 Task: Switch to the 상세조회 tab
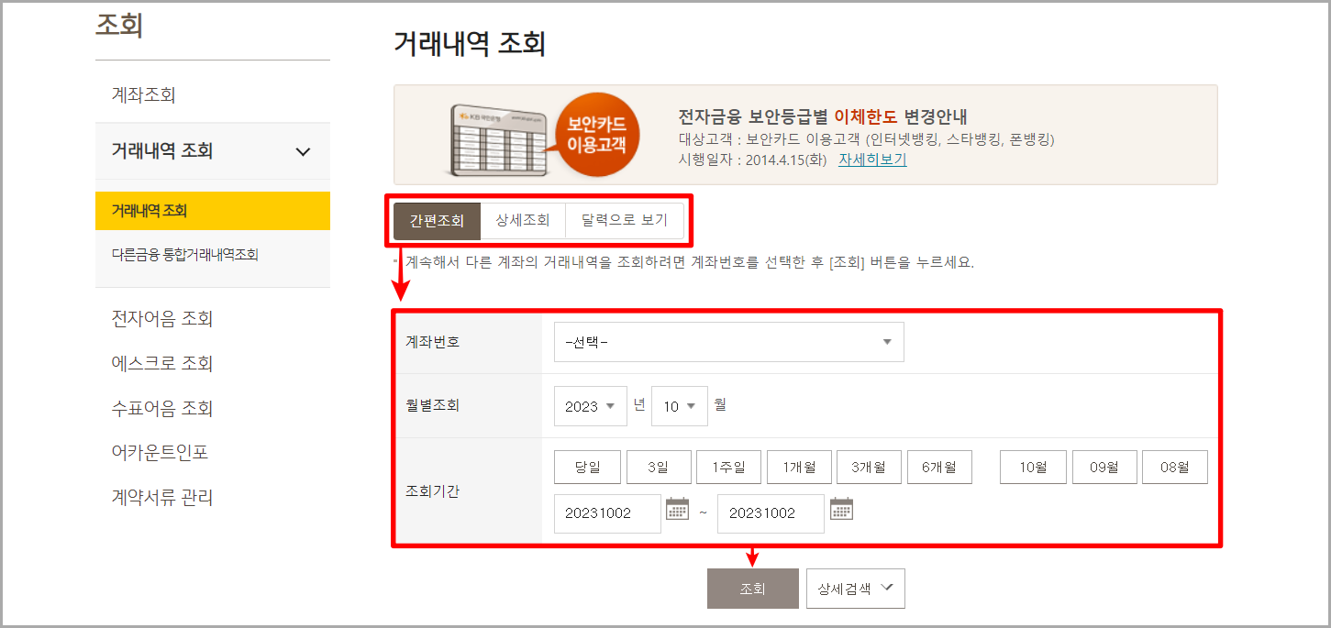[x=523, y=220]
